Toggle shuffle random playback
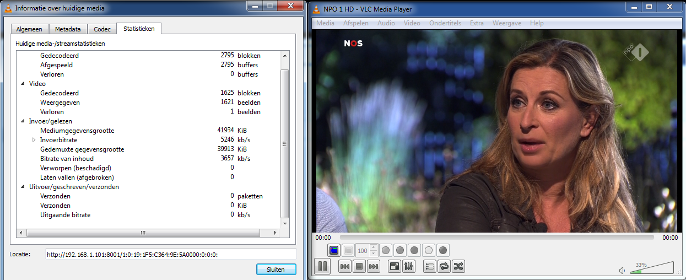 point(458,267)
